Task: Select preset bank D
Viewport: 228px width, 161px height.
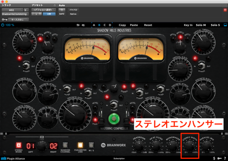Action: click(110, 25)
